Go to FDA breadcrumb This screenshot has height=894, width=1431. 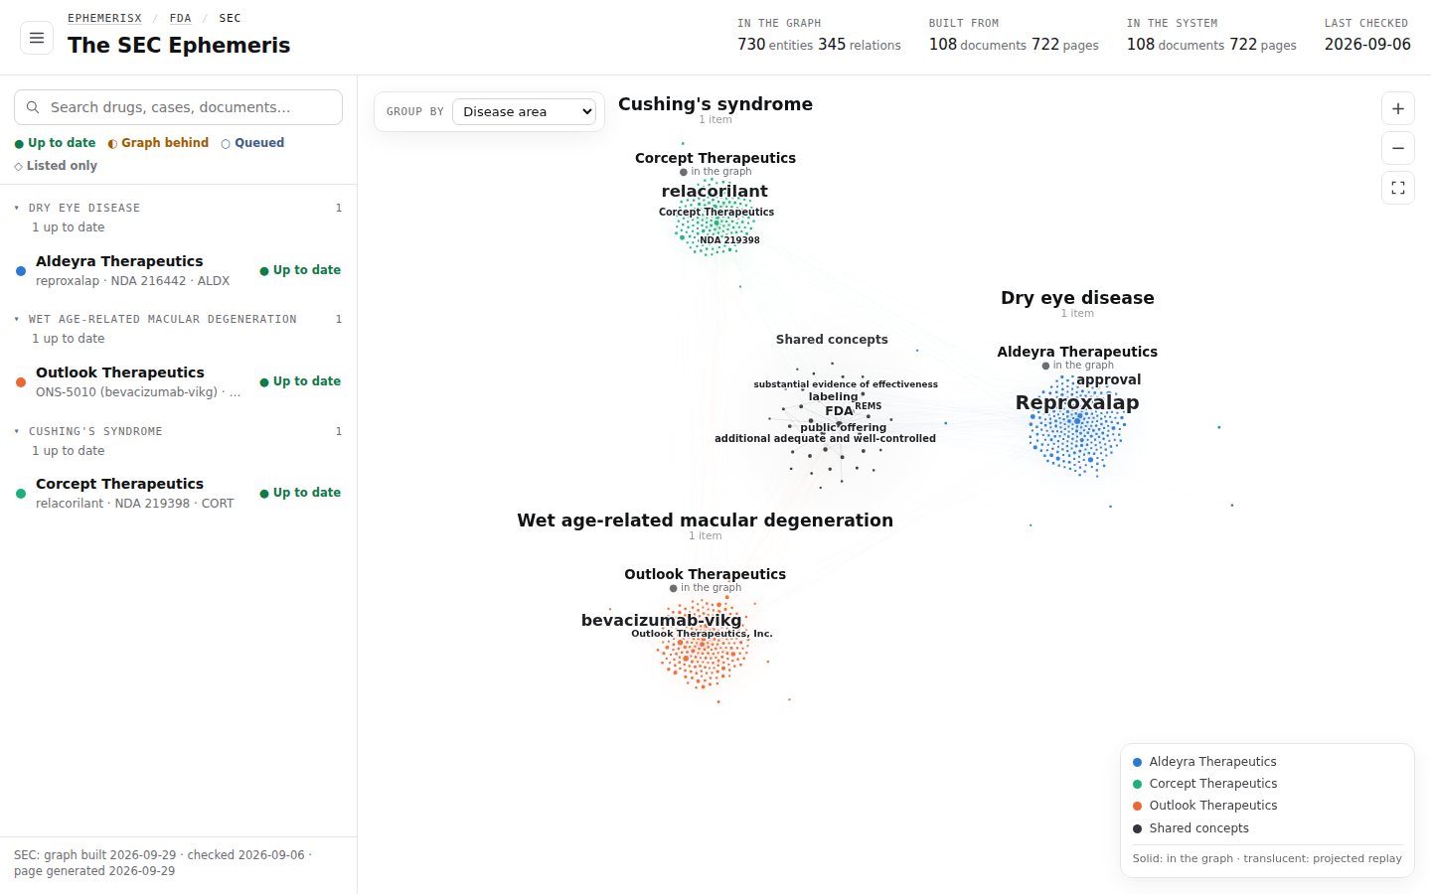180,18
